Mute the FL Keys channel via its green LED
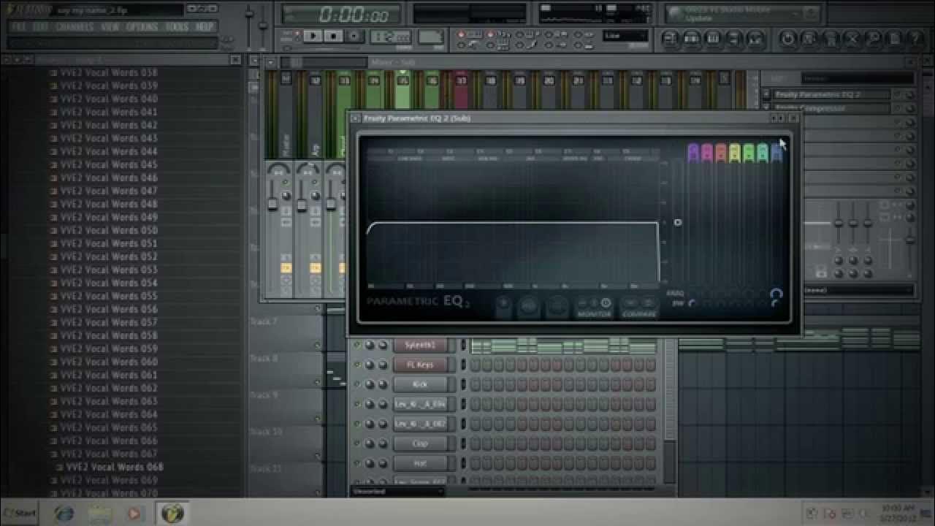Viewport: 935px width, 526px height. click(x=357, y=365)
